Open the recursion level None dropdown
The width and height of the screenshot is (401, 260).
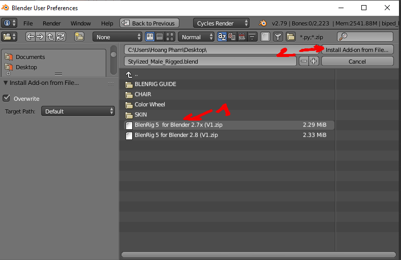[x=117, y=37]
